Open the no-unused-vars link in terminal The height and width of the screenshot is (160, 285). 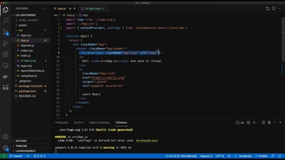coord(147,140)
